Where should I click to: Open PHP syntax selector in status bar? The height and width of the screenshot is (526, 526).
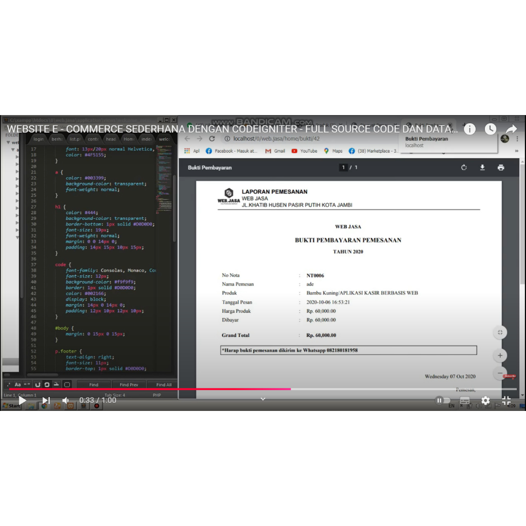tap(157, 395)
